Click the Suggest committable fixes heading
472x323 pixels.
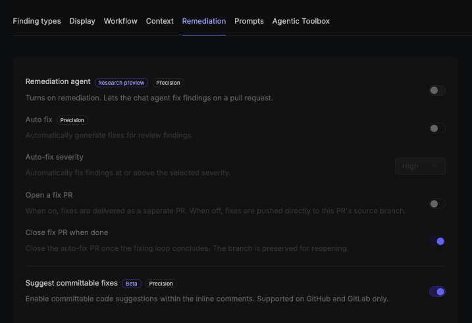click(x=72, y=283)
